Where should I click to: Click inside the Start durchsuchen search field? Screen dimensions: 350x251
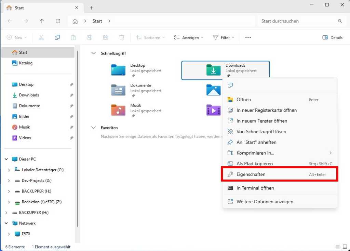297,21
